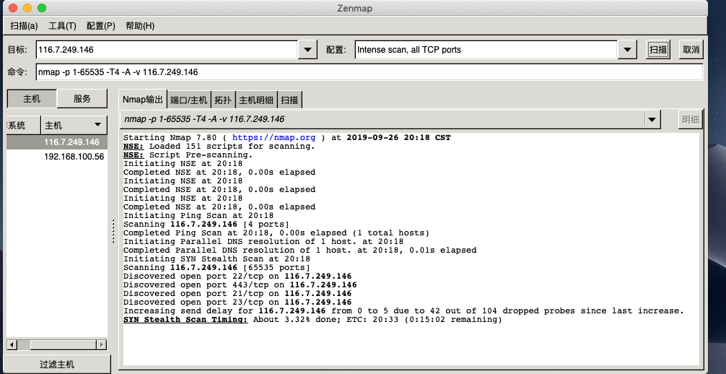Open the 工具(T) menu
Screen dimensions: 726x374
click(x=63, y=26)
